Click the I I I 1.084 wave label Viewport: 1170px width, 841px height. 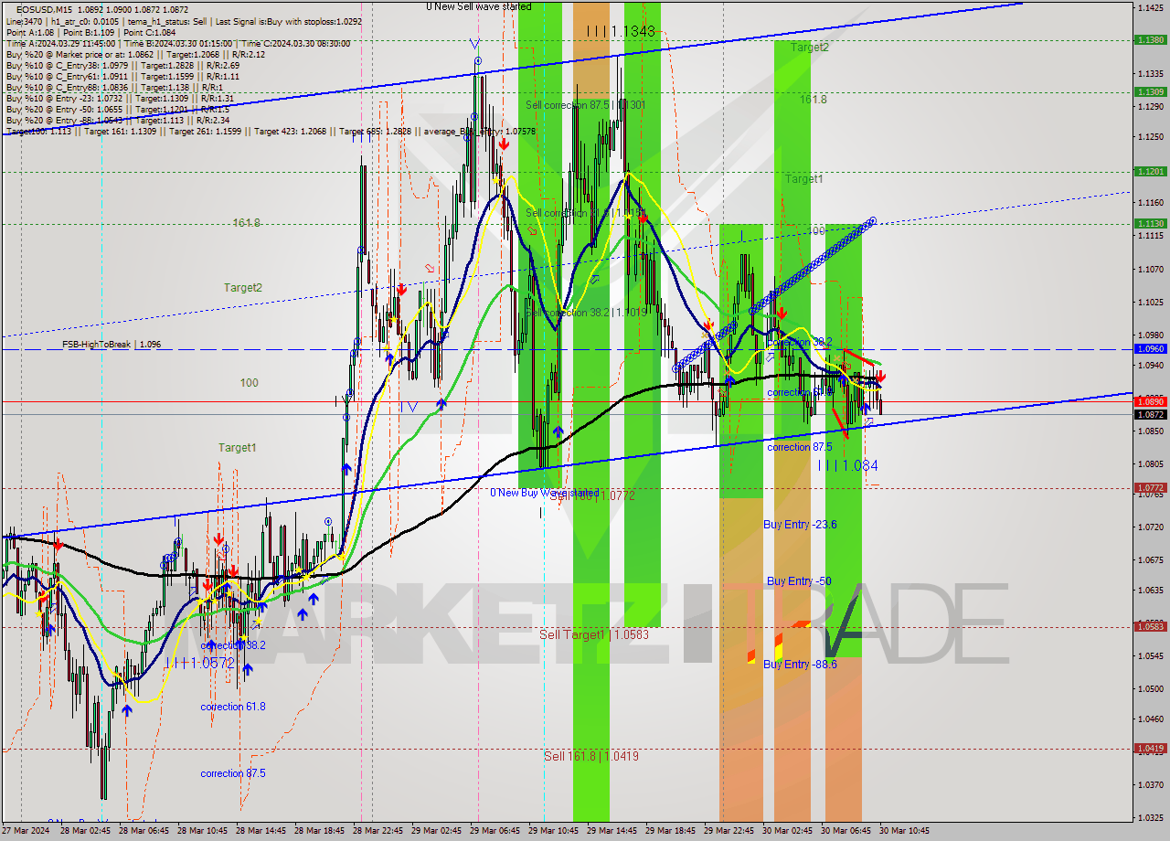(x=847, y=465)
